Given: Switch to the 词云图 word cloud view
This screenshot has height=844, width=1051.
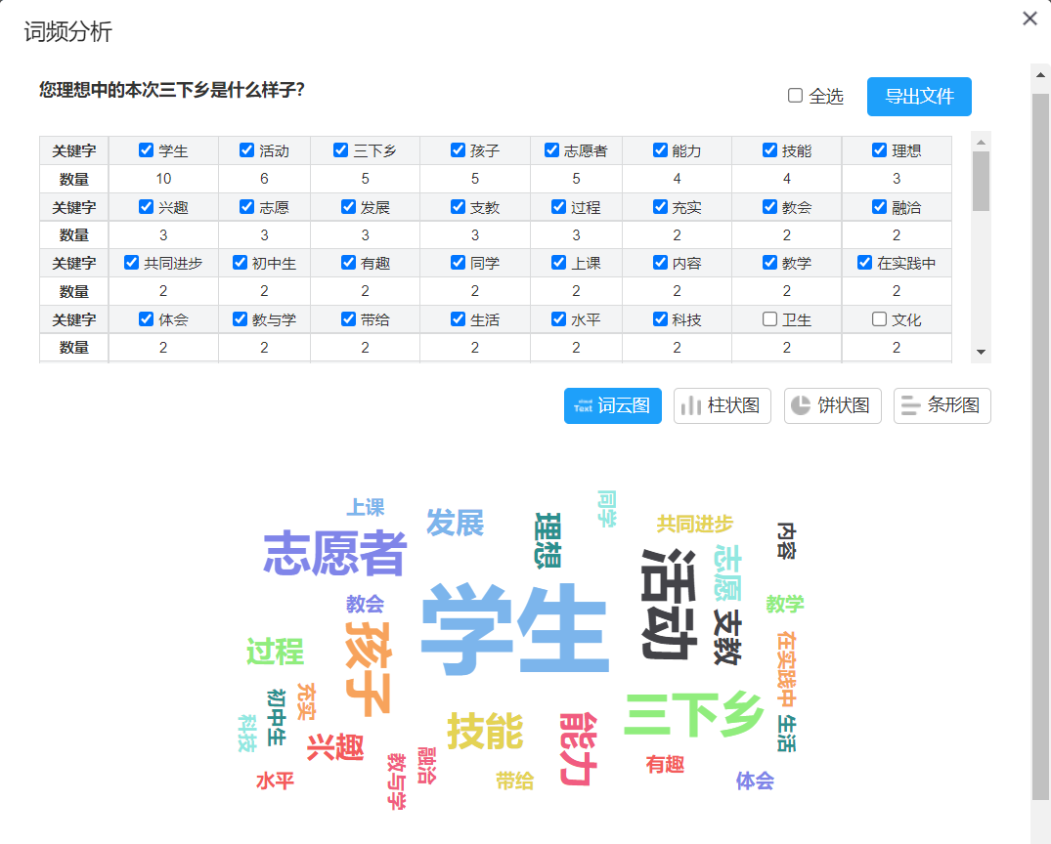Looking at the screenshot, I should (612, 405).
